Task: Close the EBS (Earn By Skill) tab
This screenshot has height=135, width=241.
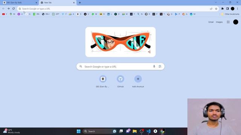Action: tap(37, 3)
